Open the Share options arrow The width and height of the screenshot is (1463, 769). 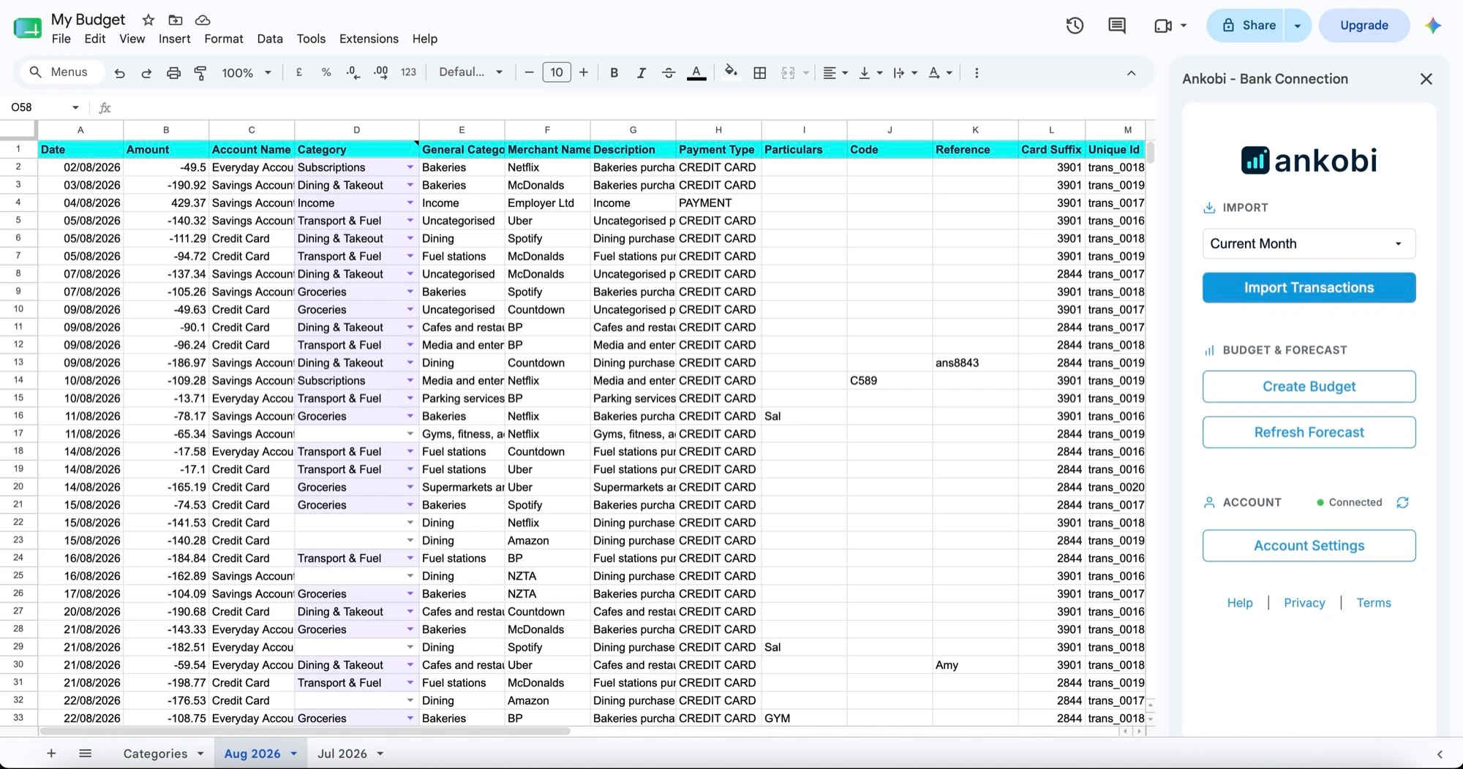point(1298,26)
